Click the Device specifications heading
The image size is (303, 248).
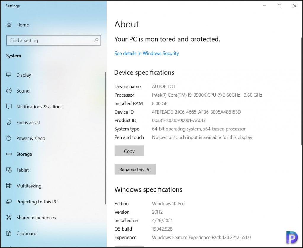pyautogui.click(x=144, y=72)
